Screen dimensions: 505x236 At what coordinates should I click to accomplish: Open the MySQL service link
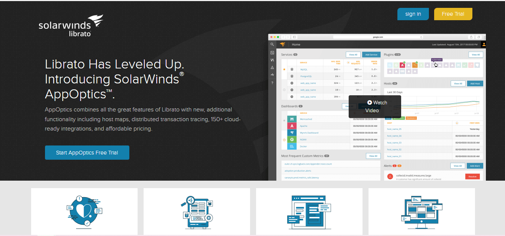[x=304, y=70]
